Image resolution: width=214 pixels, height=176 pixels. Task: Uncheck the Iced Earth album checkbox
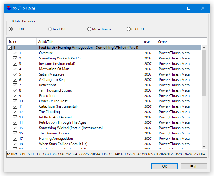(x=10, y=48)
